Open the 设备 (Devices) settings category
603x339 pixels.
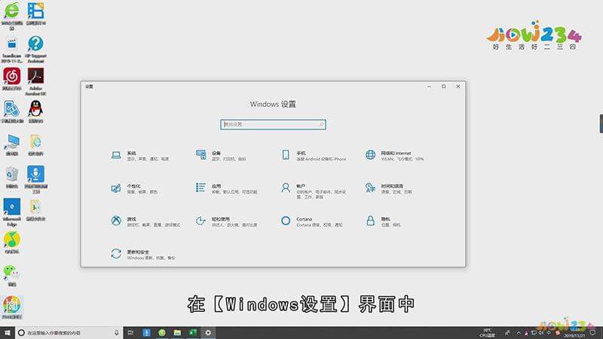[x=221, y=155]
